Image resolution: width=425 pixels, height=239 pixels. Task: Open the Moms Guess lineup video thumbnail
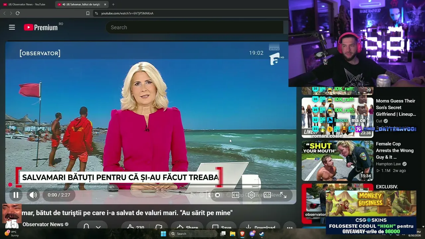pos(337,118)
